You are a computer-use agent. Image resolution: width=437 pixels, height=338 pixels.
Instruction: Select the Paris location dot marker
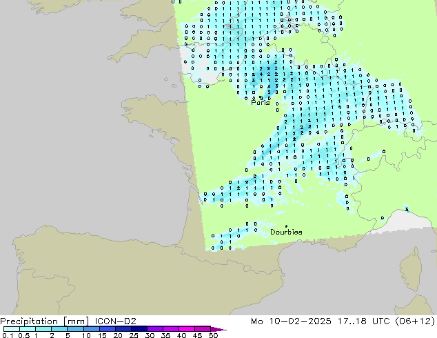(x=261, y=97)
